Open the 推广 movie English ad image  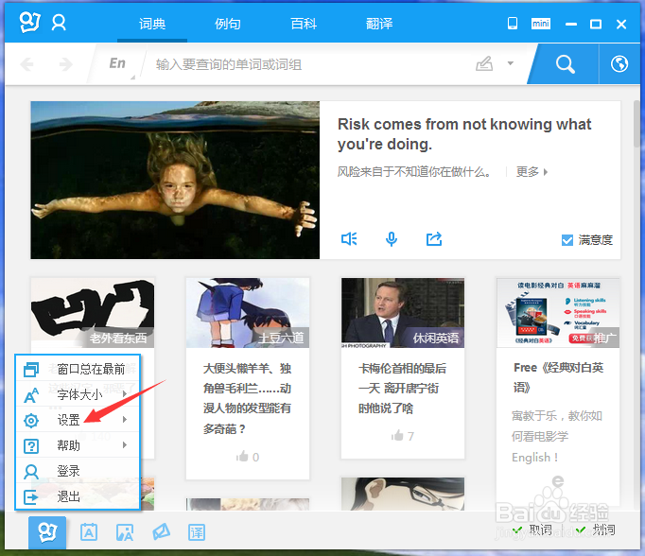click(558, 313)
